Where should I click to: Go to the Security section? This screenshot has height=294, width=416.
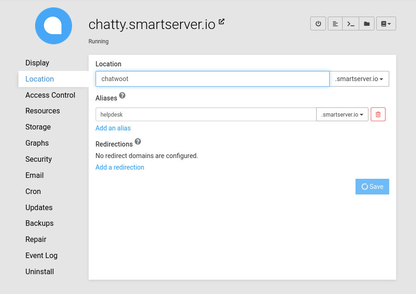coord(38,159)
